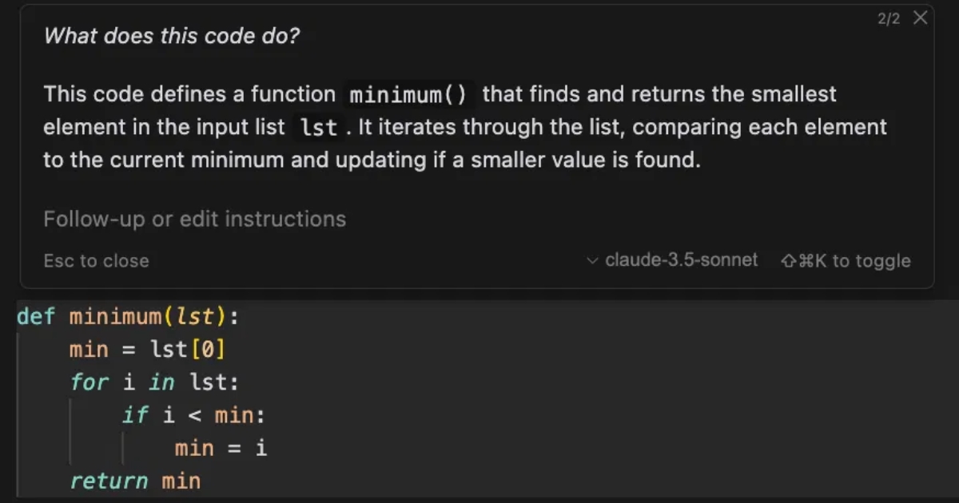Click the inline code lst in the answer
Image resolution: width=959 pixels, height=503 pixels.
coord(318,128)
